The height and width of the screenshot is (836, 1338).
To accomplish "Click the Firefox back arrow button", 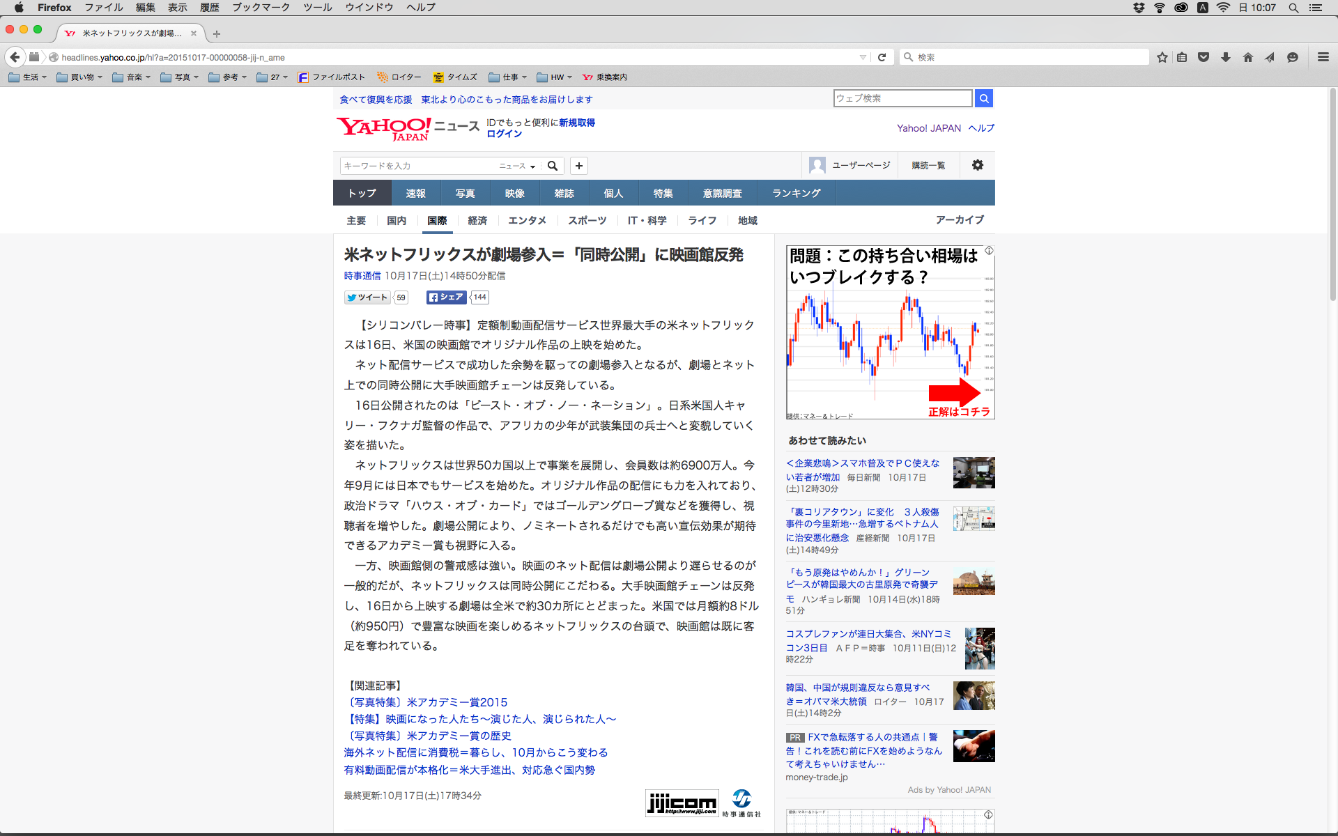I will click(x=15, y=57).
